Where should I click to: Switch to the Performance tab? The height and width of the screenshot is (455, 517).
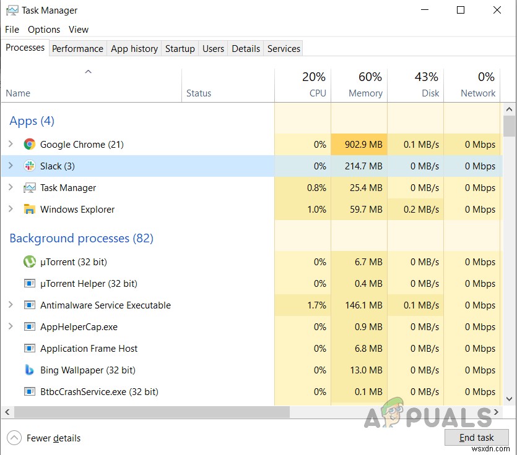(77, 48)
